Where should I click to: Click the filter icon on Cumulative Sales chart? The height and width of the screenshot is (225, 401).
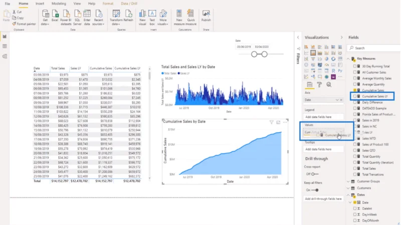click(271, 122)
